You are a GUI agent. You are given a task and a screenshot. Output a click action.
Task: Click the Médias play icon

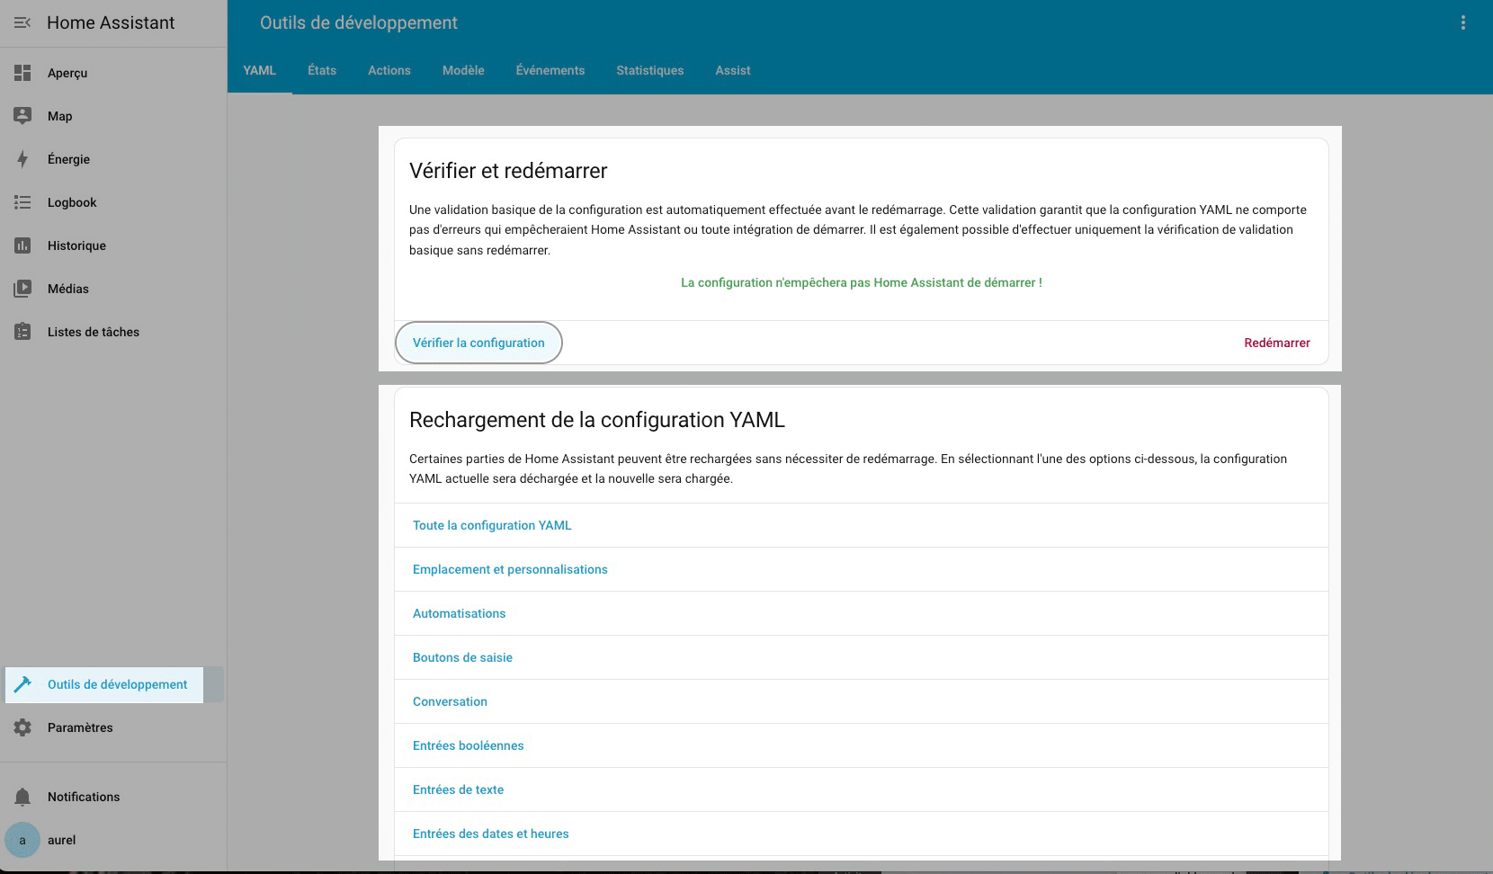click(22, 289)
